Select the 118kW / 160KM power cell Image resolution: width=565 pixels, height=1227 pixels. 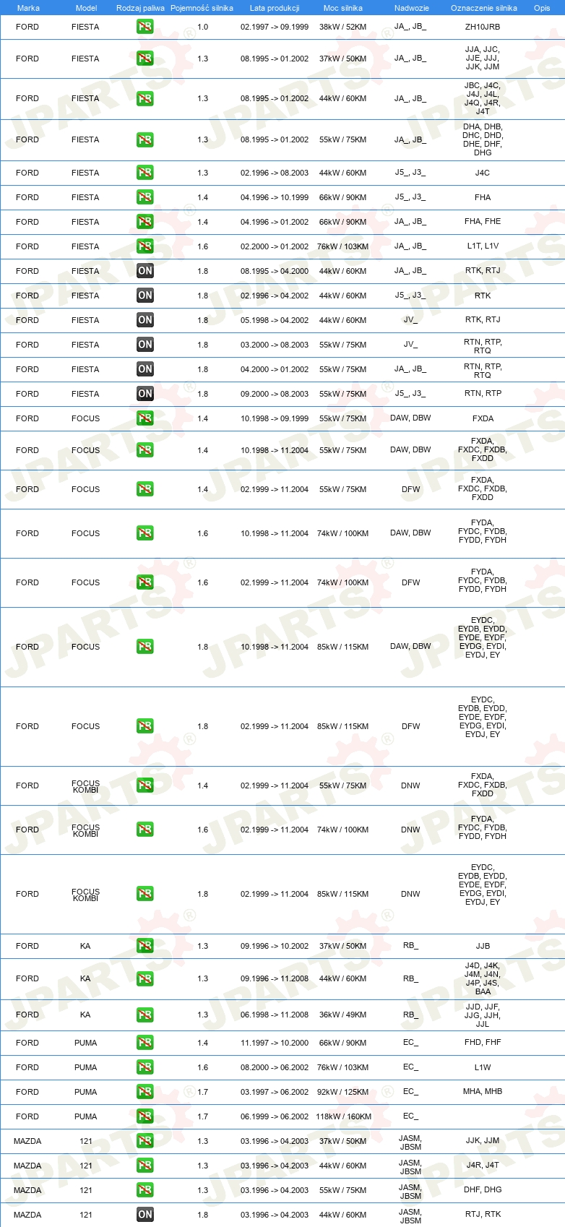point(344,1116)
